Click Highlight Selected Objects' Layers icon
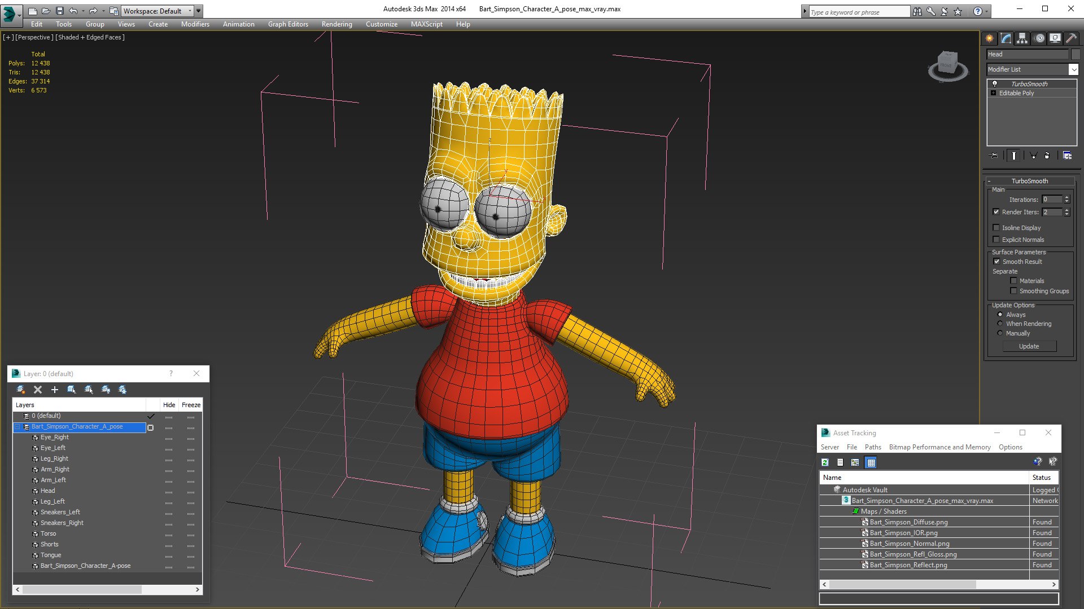 89,390
